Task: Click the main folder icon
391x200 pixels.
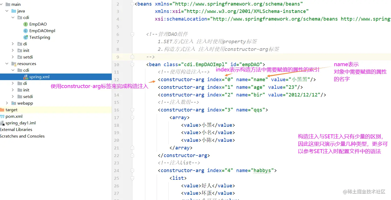Action: (8, 4)
